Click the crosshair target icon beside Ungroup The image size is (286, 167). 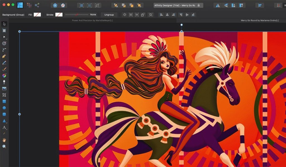coord(125,15)
